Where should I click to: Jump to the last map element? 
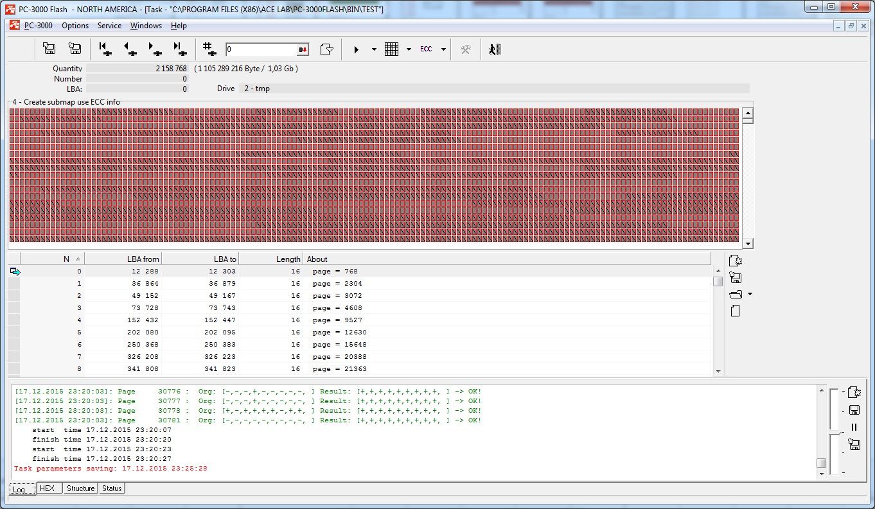click(180, 49)
